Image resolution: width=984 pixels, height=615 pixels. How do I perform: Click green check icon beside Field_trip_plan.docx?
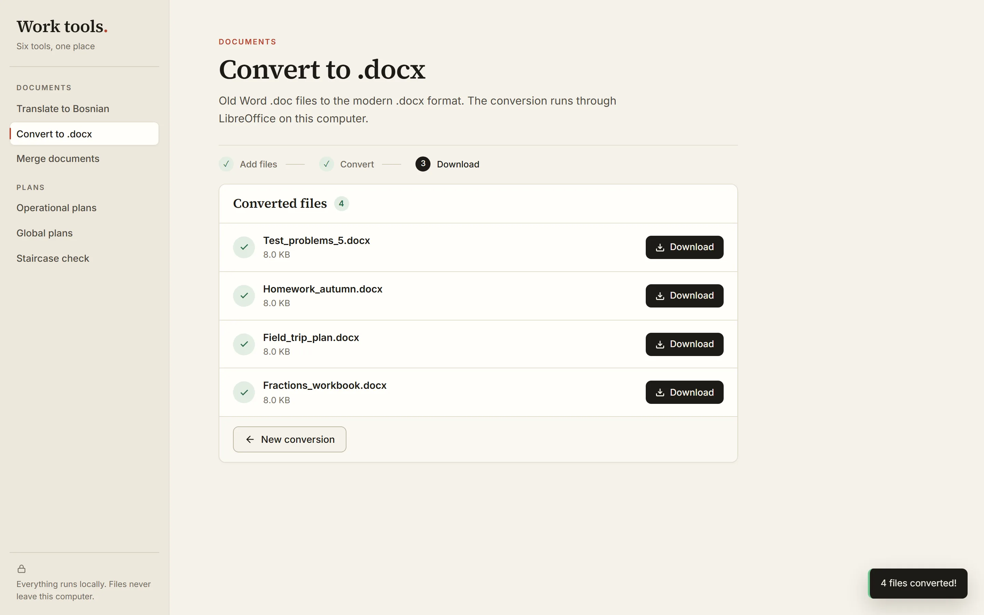point(244,344)
